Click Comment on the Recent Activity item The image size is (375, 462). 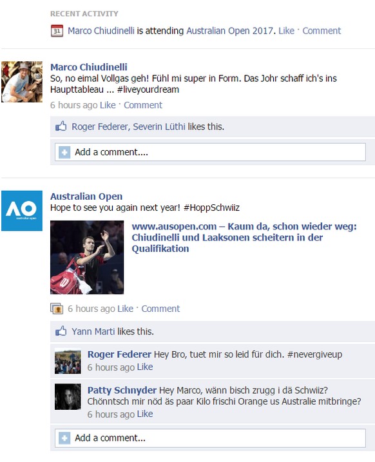[322, 31]
